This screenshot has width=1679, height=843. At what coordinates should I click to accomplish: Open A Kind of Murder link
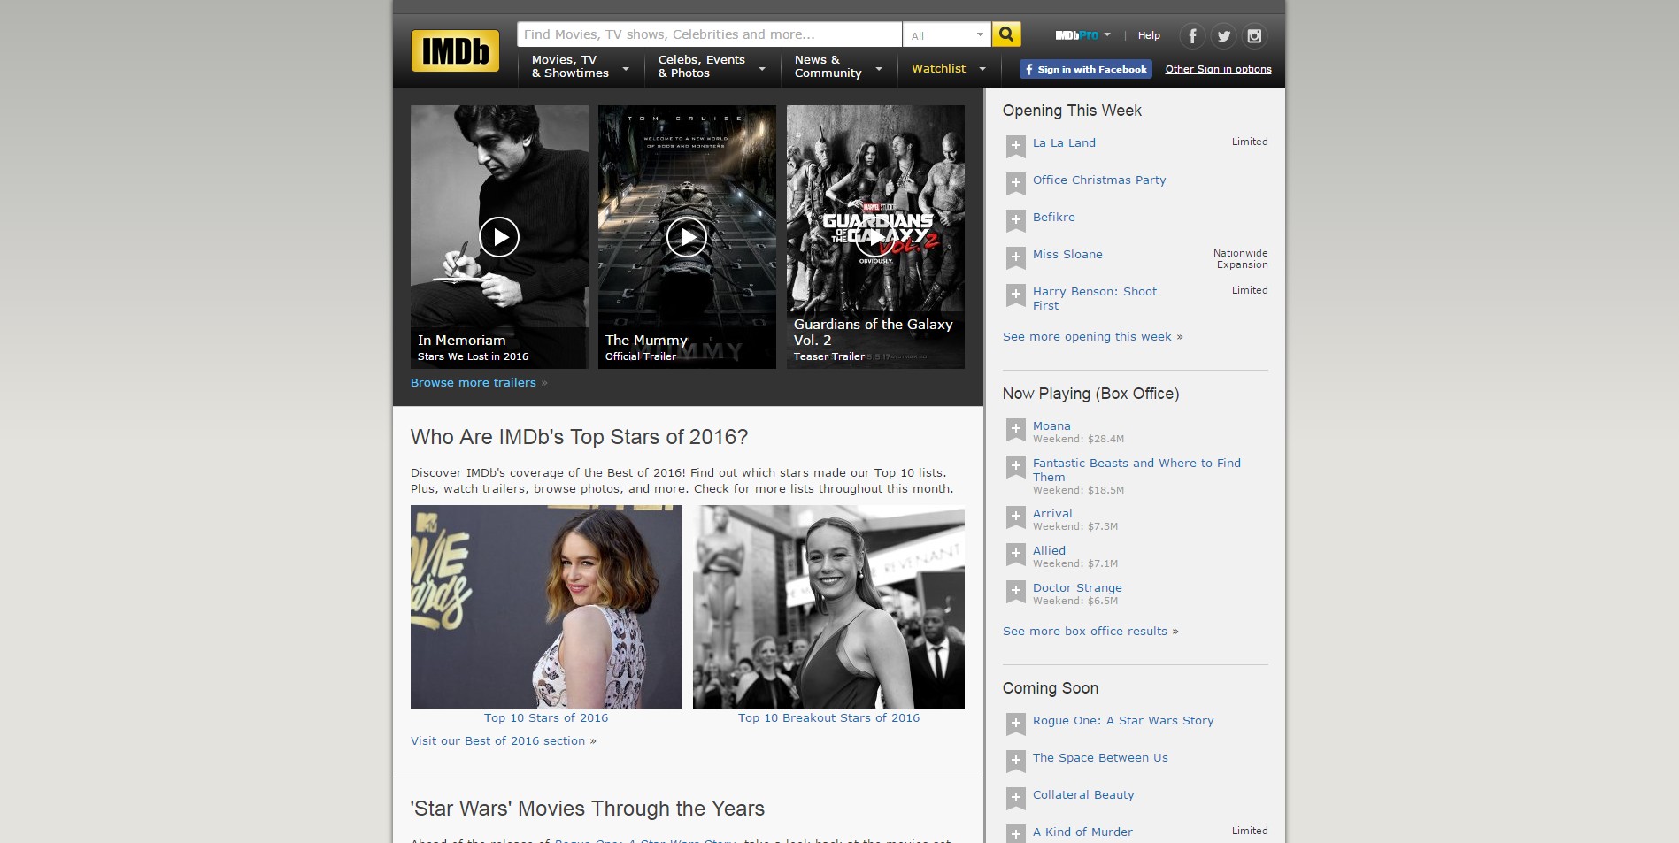1082,832
